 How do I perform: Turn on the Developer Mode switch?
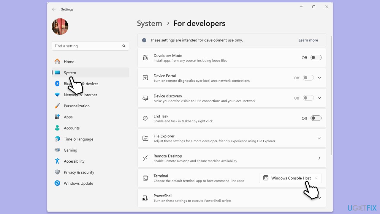pos(316,58)
